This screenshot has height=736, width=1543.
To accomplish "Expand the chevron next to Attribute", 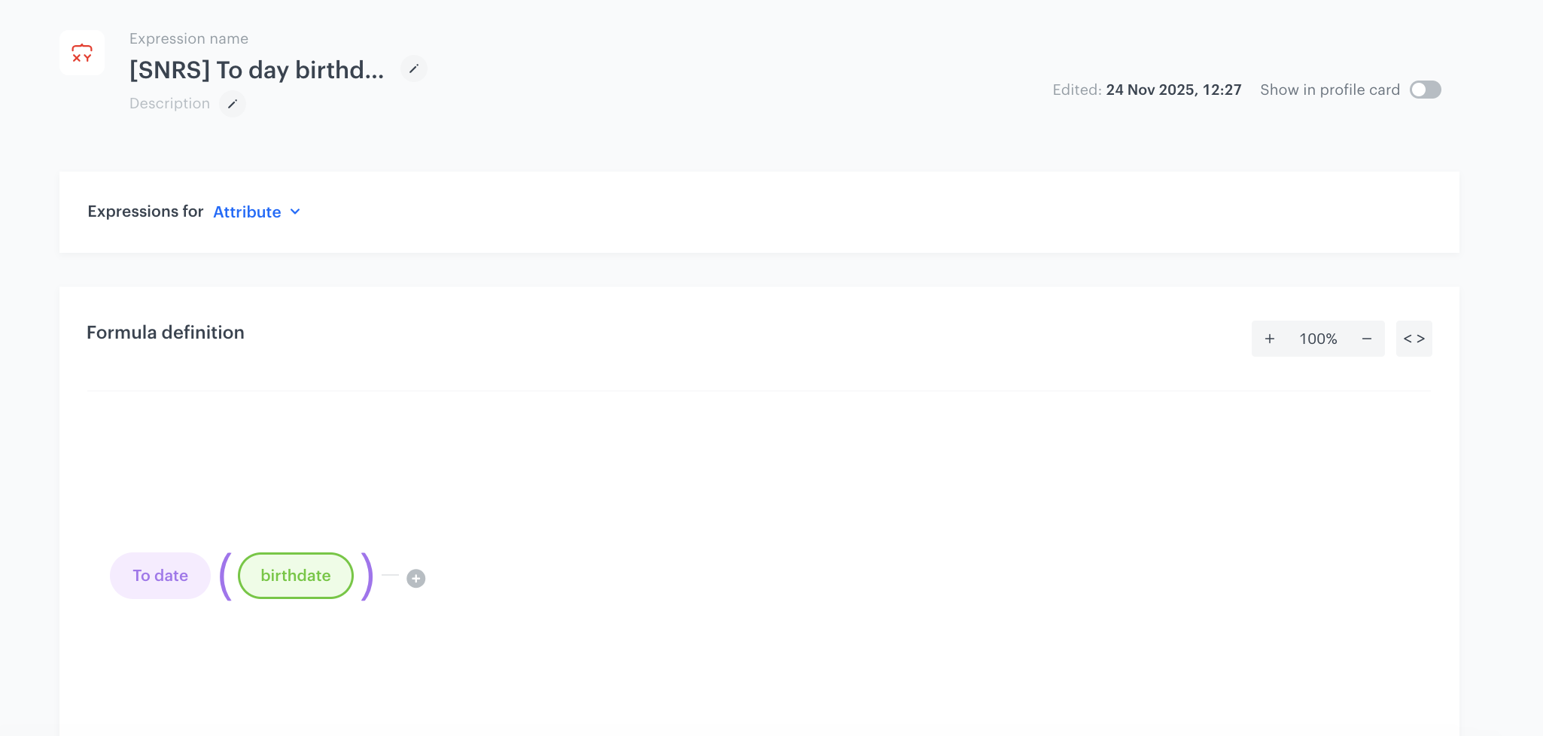I will (x=295, y=212).
